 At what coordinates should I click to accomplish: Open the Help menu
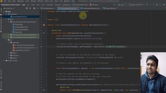click(x=73, y=1)
